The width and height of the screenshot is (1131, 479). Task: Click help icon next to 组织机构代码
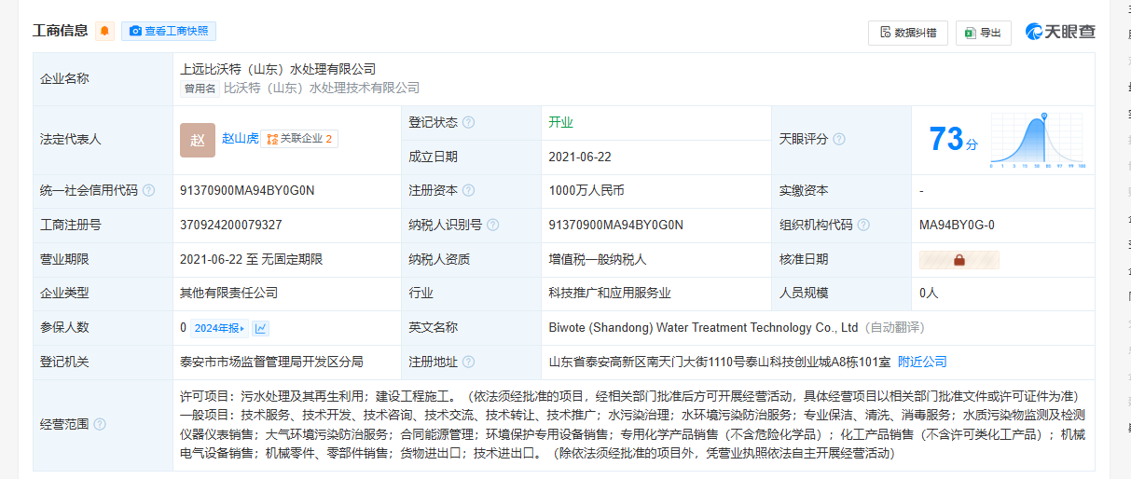(x=863, y=225)
